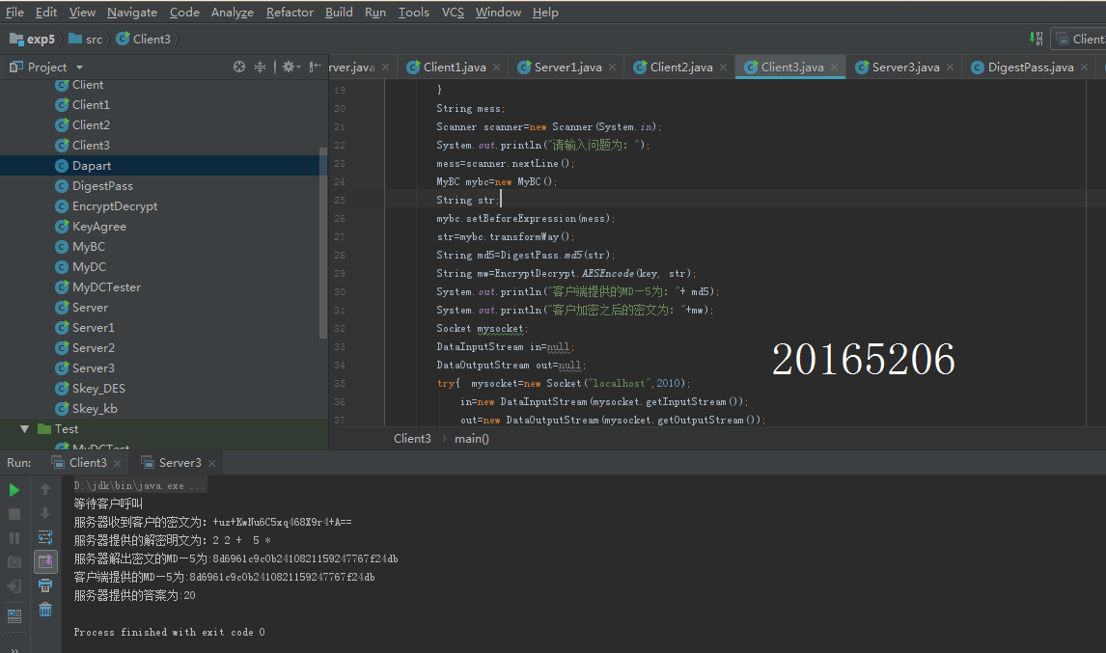Open Project panel settings gear
This screenshot has height=653, width=1106.
click(x=290, y=67)
